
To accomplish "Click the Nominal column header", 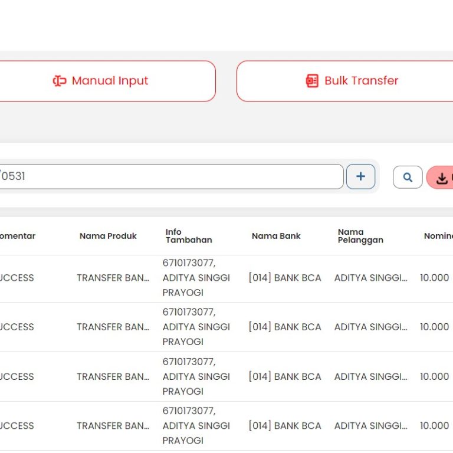I will (x=438, y=236).
